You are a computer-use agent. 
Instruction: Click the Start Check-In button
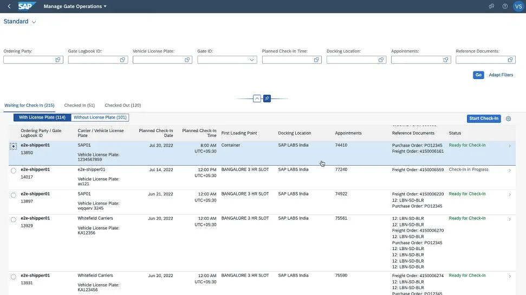point(483,119)
